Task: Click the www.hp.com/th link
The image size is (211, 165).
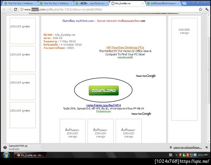Action: click(x=125, y=57)
